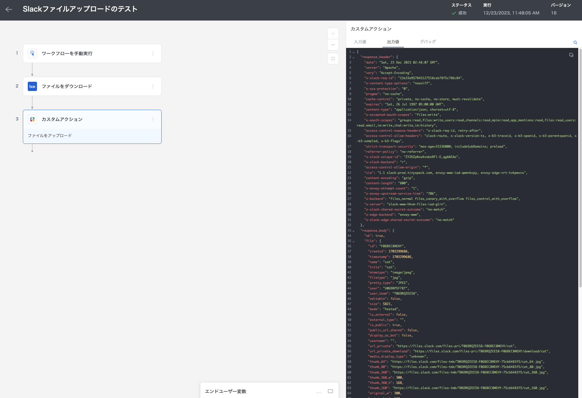Collapse the file JSON object
The height and width of the screenshot is (398, 582).
[x=353, y=241]
